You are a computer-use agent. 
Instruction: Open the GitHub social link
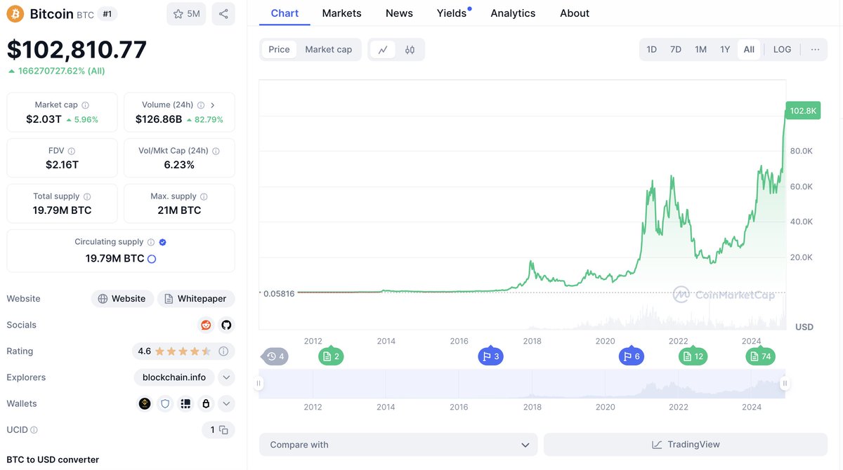(226, 325)
